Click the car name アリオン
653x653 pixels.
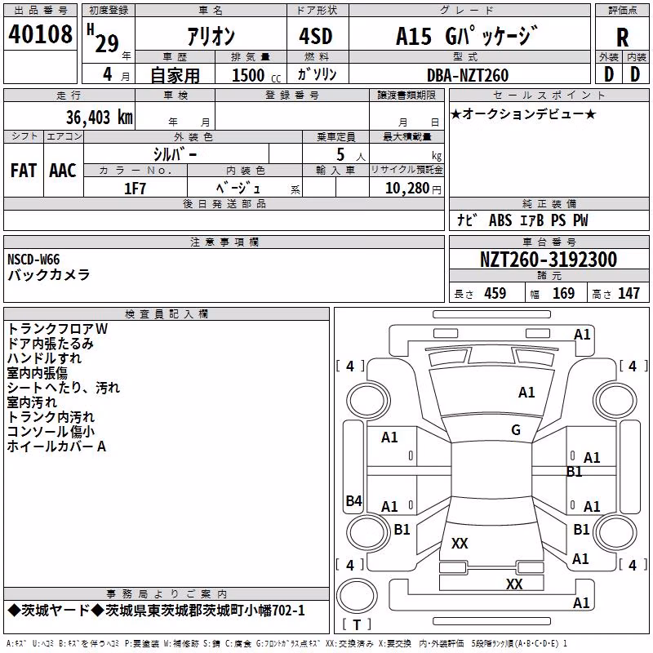click(x=211, y=36)
